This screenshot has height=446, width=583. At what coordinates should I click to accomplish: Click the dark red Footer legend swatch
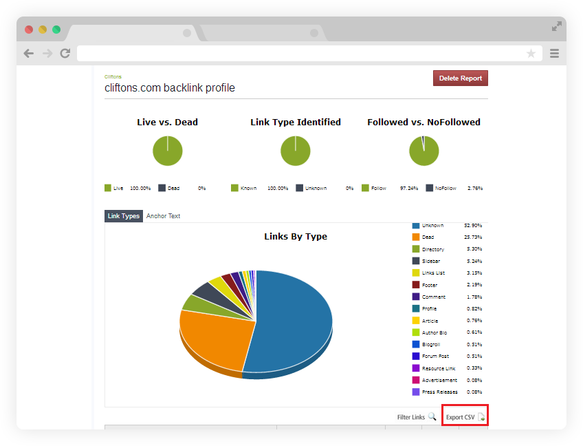416,285
